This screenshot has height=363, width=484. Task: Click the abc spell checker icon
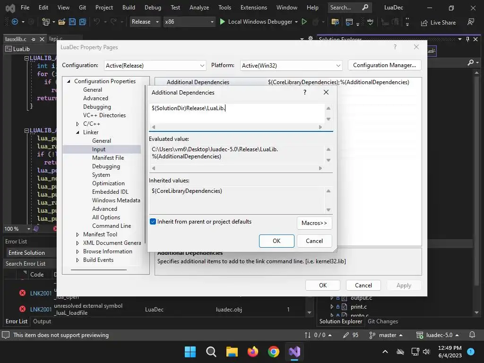coord(370,22)
